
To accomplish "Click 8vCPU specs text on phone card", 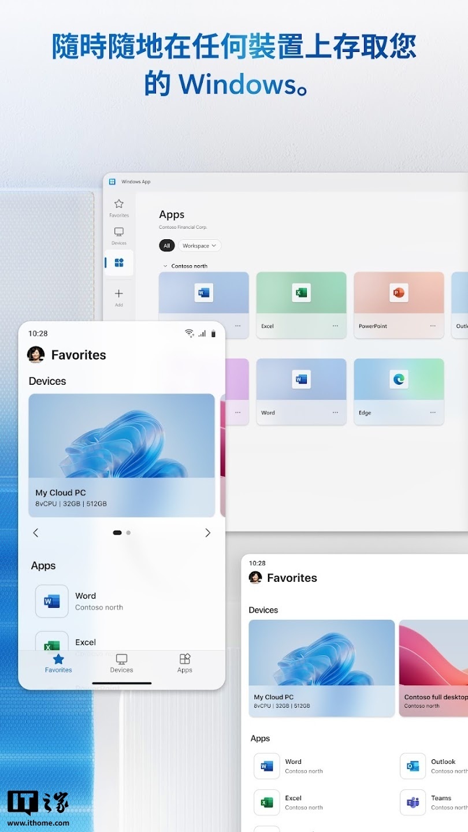I will (x=71, y=504).
